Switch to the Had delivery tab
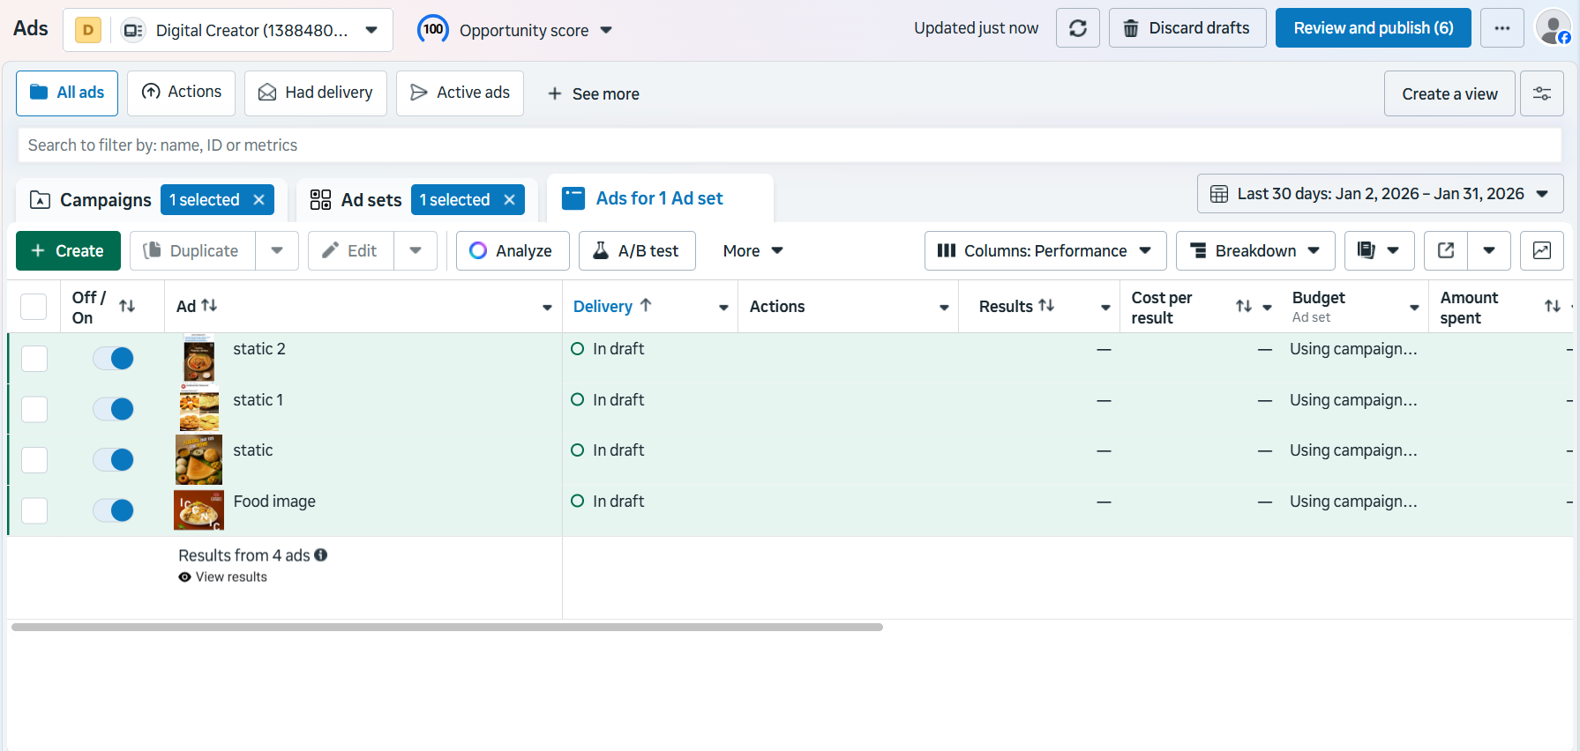 [x=315, y=93]
